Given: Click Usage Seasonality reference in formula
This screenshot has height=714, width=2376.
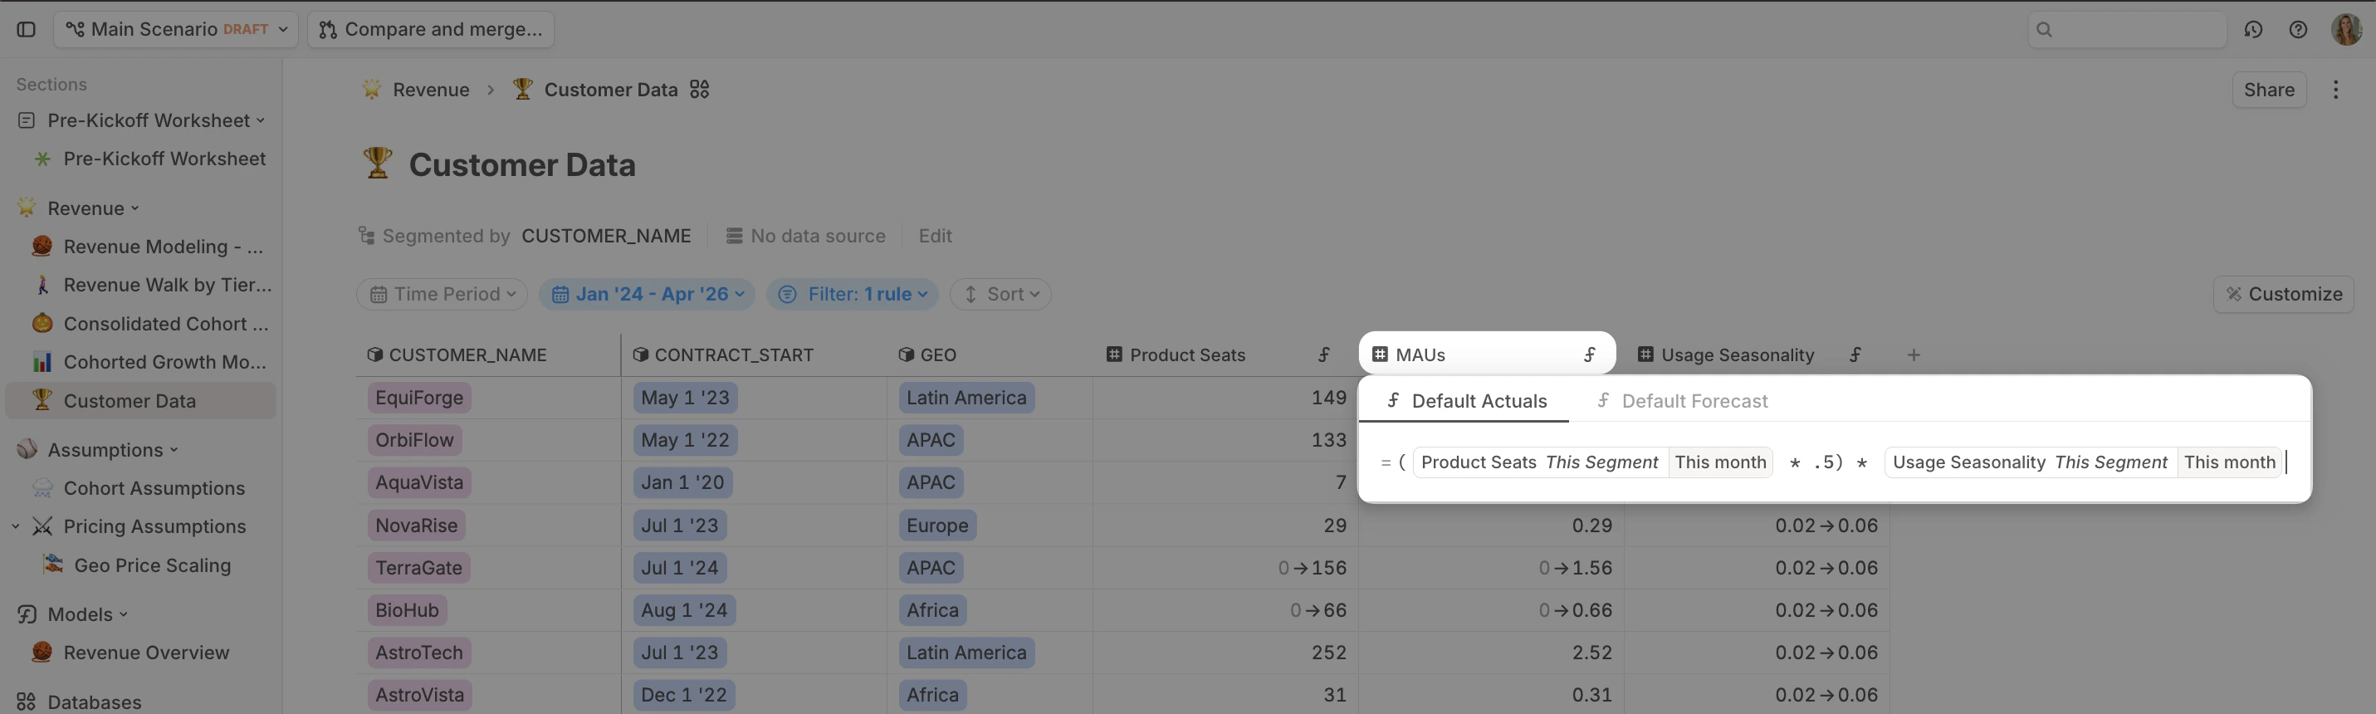Looking at the screenshot, I should [x=2030, y=462].
